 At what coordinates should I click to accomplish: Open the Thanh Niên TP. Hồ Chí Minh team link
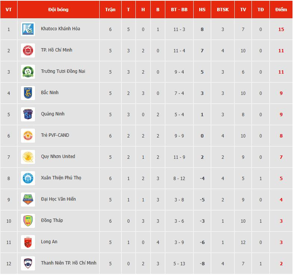click(68, 263)
